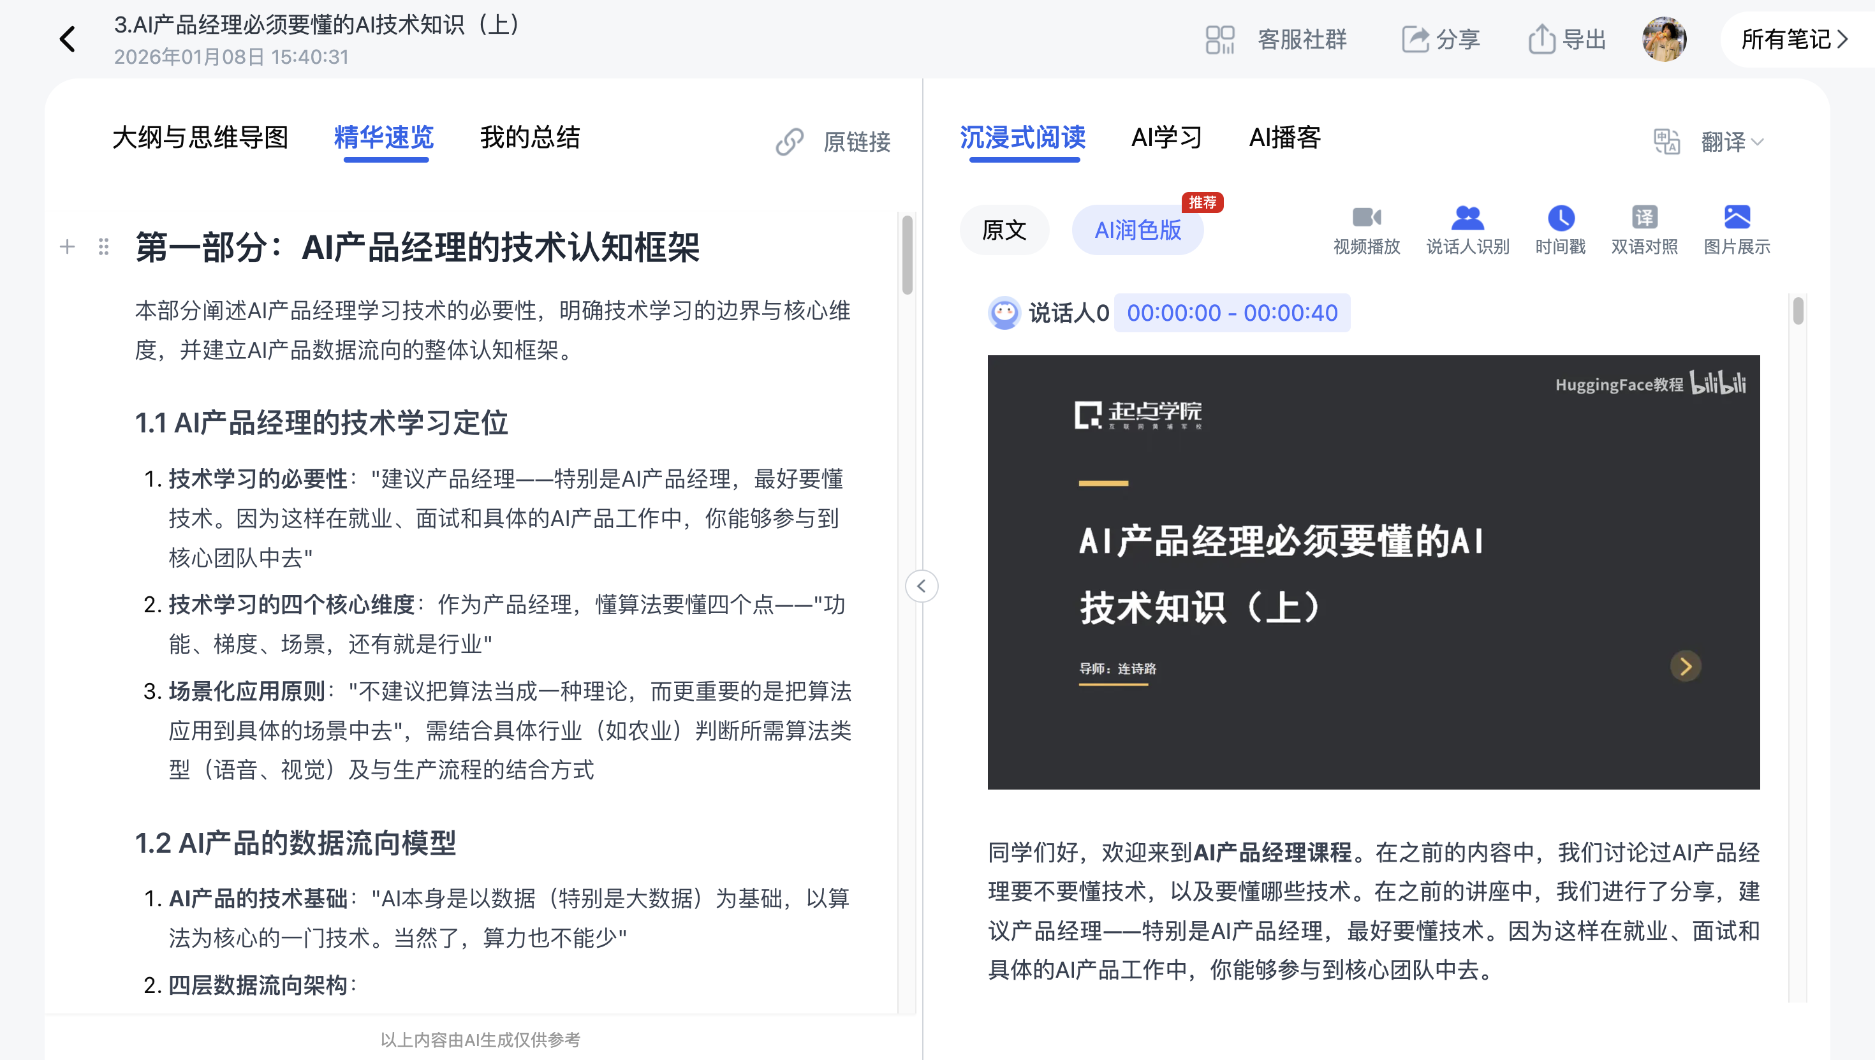Screen dimensions: 1875x1060
Task: Toggle 说话人识别 speaker icon
Action: click(1467, 217)
